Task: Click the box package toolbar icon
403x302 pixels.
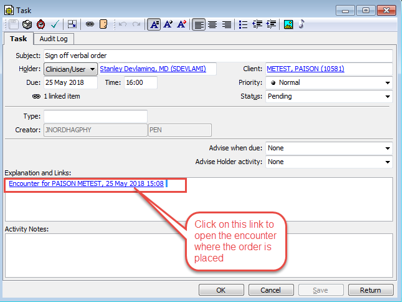Action: (x=27, y=24)
